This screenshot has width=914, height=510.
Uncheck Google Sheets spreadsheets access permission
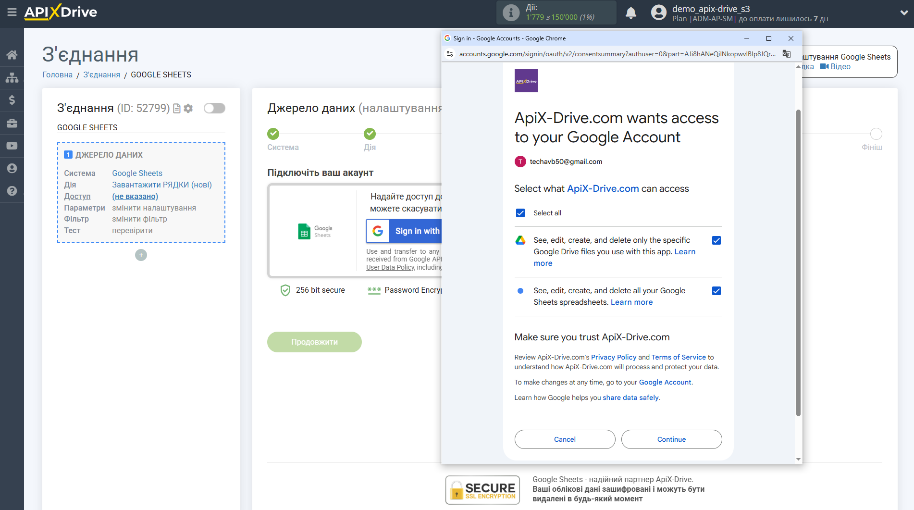(x=716, y=291)
